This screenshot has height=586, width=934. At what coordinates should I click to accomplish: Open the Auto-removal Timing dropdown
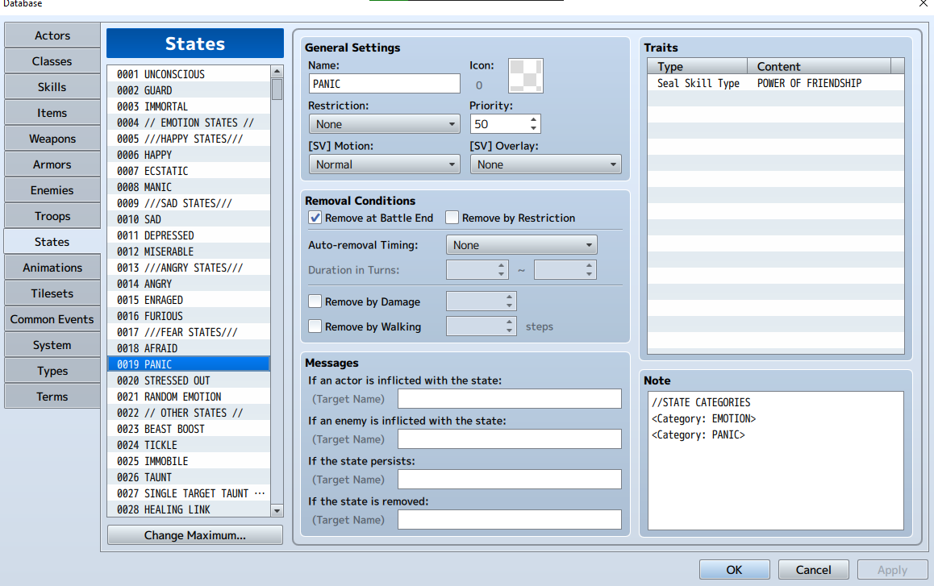coord(521,245)
